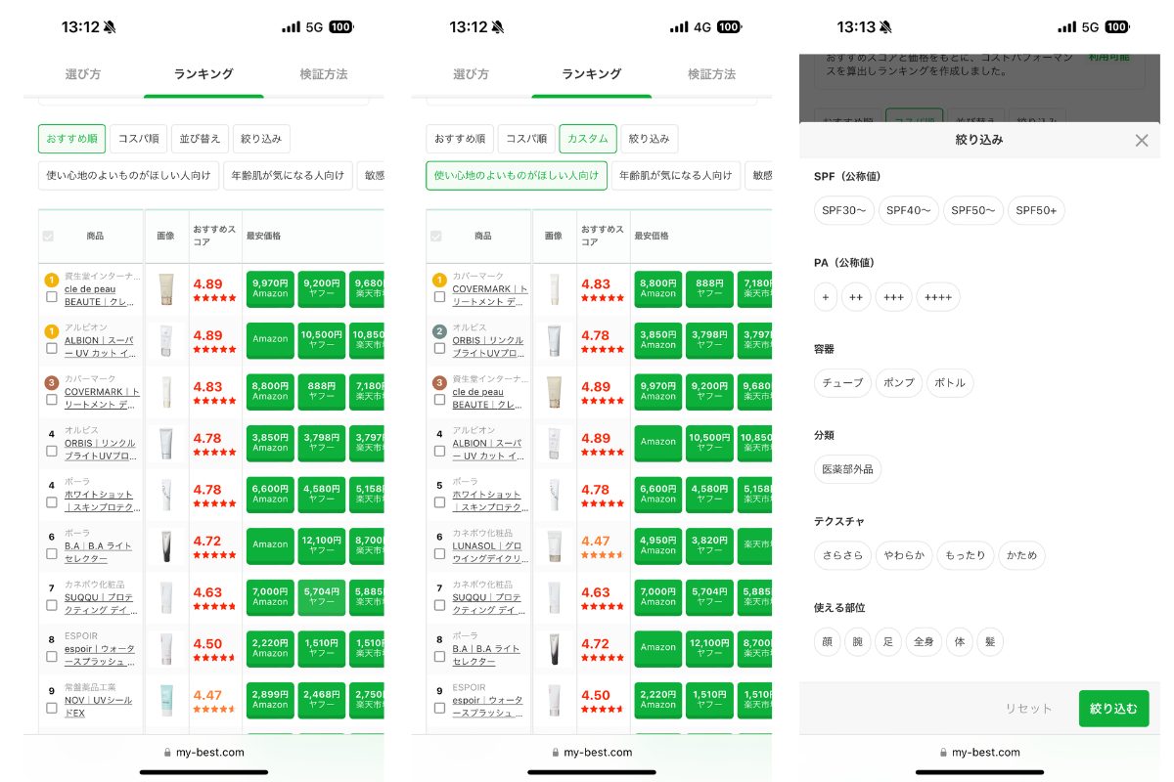Image resolution: width=1174 pixels, height=782 pixels.
Task: Tap my-best.com address bar in right screenshot
Action: point(978,753)
